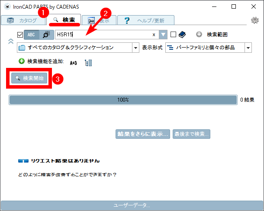This screenshot has height=211, width=264.
Task: Click the 最後まで検索... button
Action: [x=191, y=134]
